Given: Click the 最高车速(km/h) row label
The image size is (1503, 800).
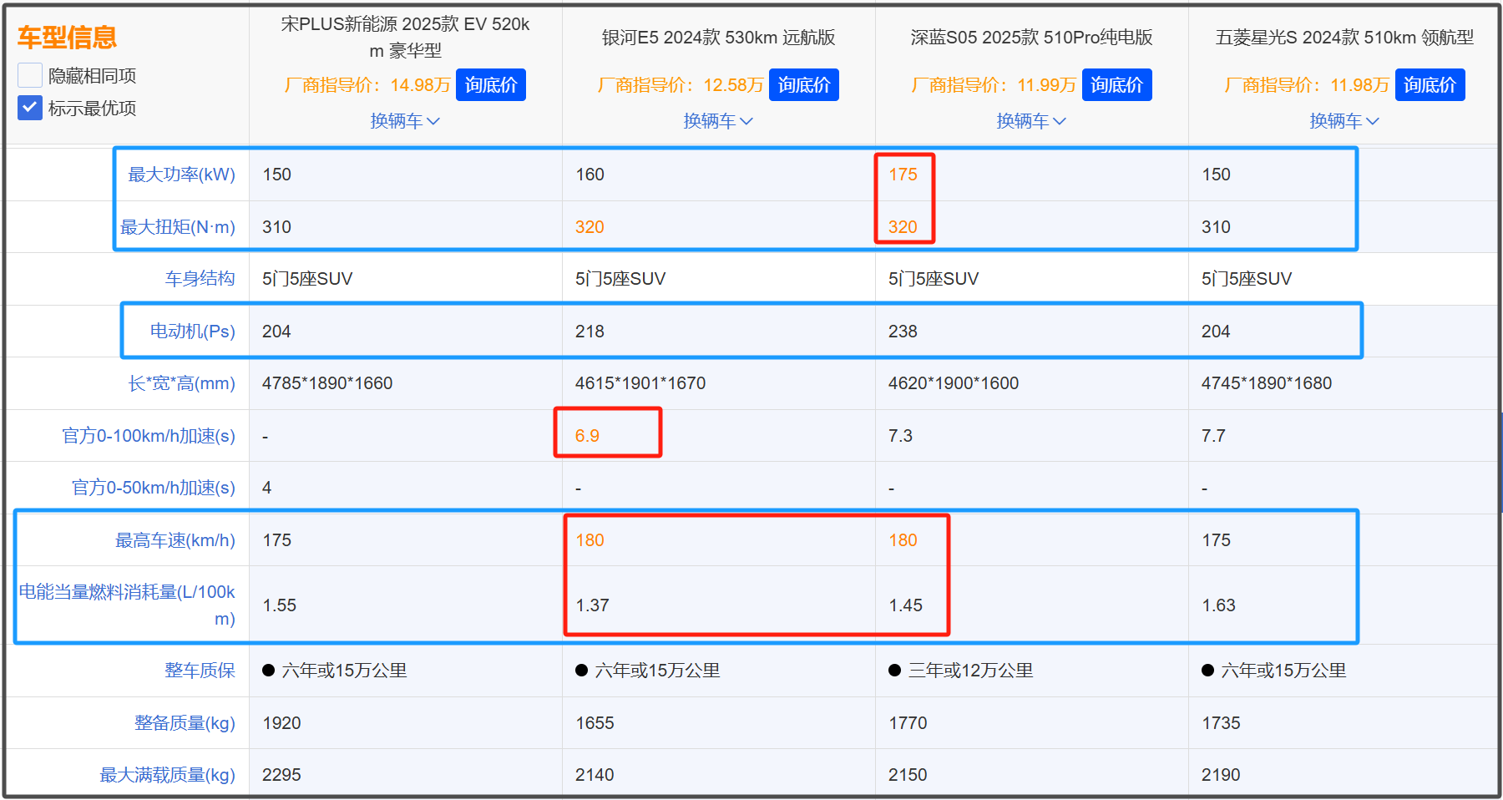Looking at the screenshot, I should pyautogui.click(x=175, y=540).
